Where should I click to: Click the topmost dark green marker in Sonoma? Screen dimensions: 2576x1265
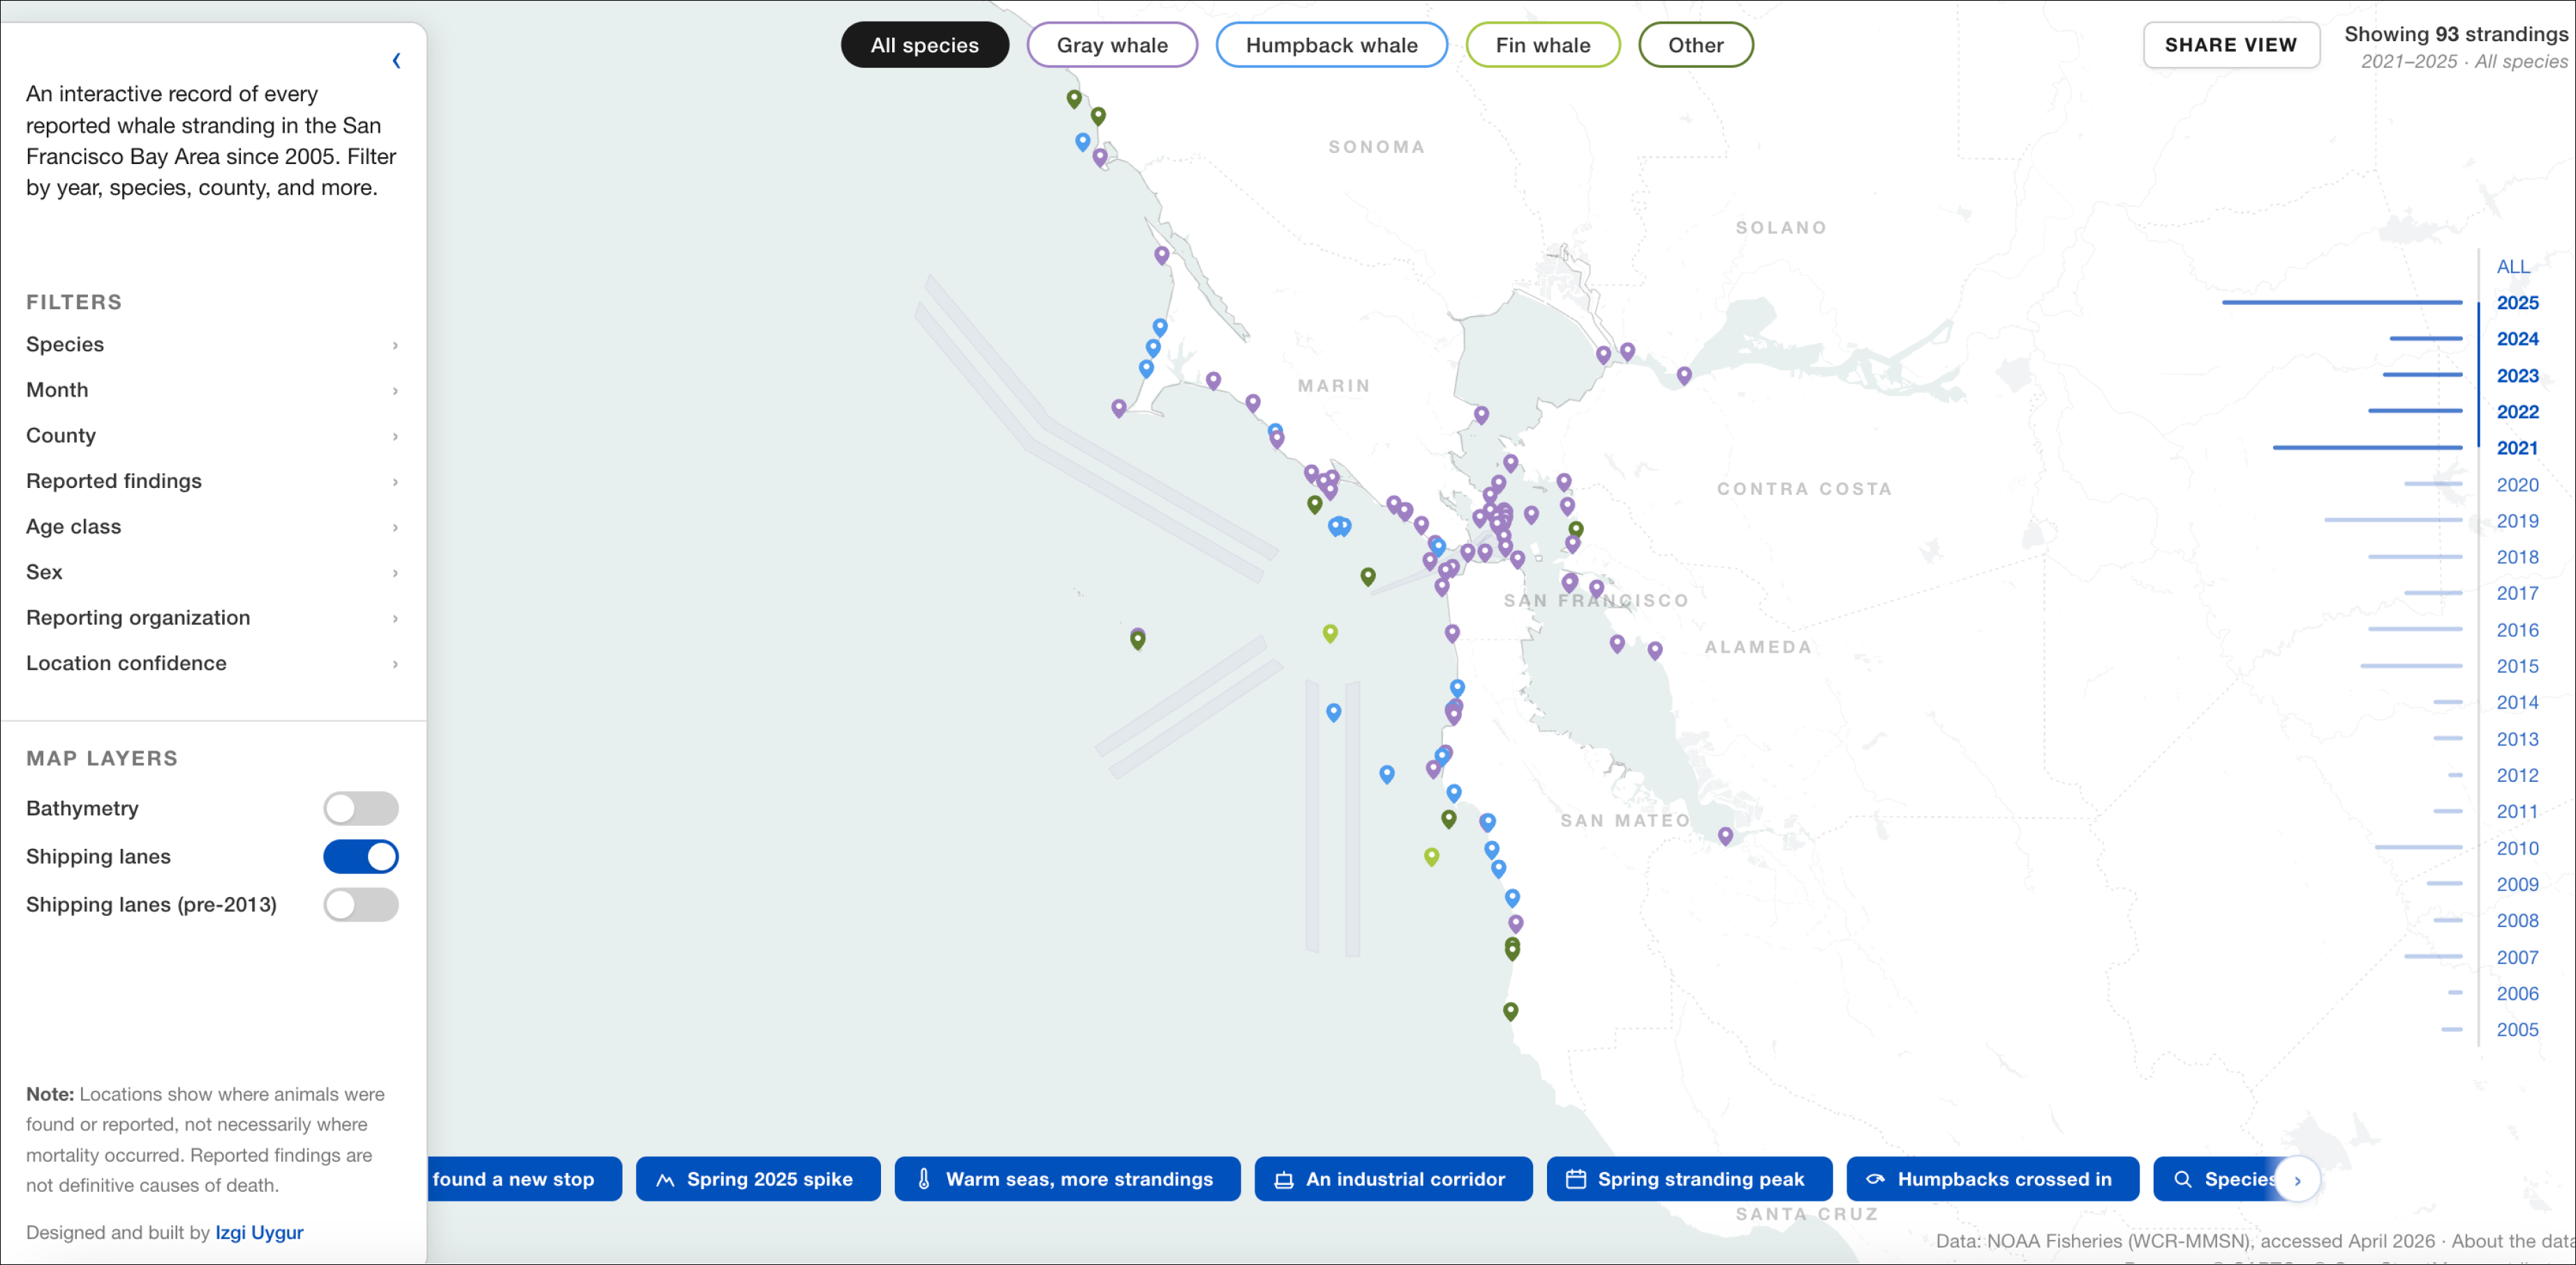coord(1073,98)
